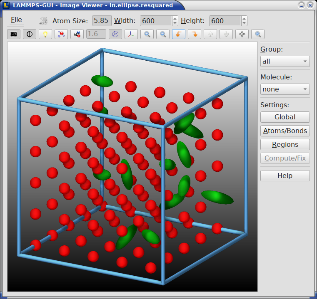Screen dimensions: 317x299
Task: Toggle shiny rendering with the lightbulb icon
Action: [45, 34]
